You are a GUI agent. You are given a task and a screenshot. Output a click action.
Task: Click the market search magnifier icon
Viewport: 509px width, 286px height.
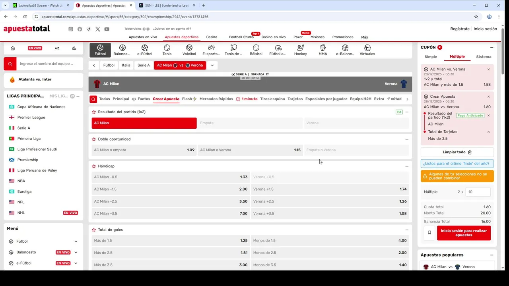(93, 99)
